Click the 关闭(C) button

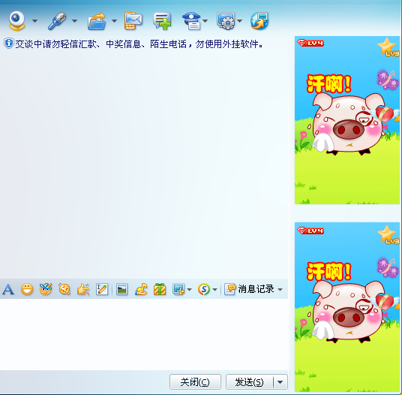(x=195, y=382)
